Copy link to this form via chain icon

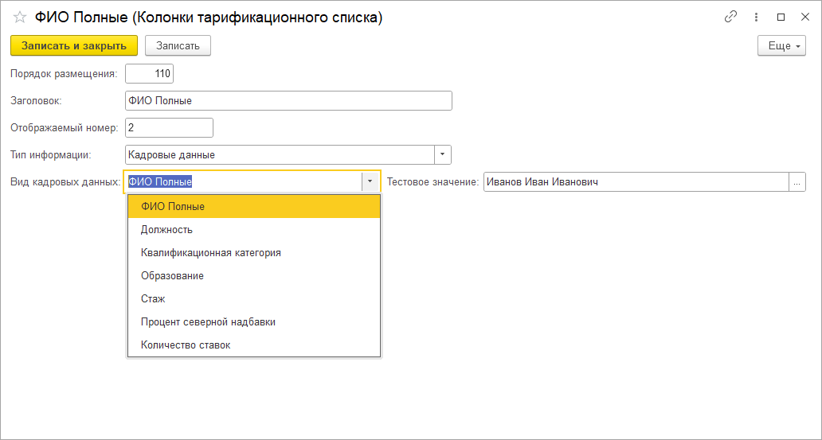point(730,17)
